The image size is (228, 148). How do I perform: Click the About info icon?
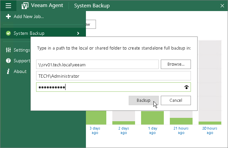point(8,71)
